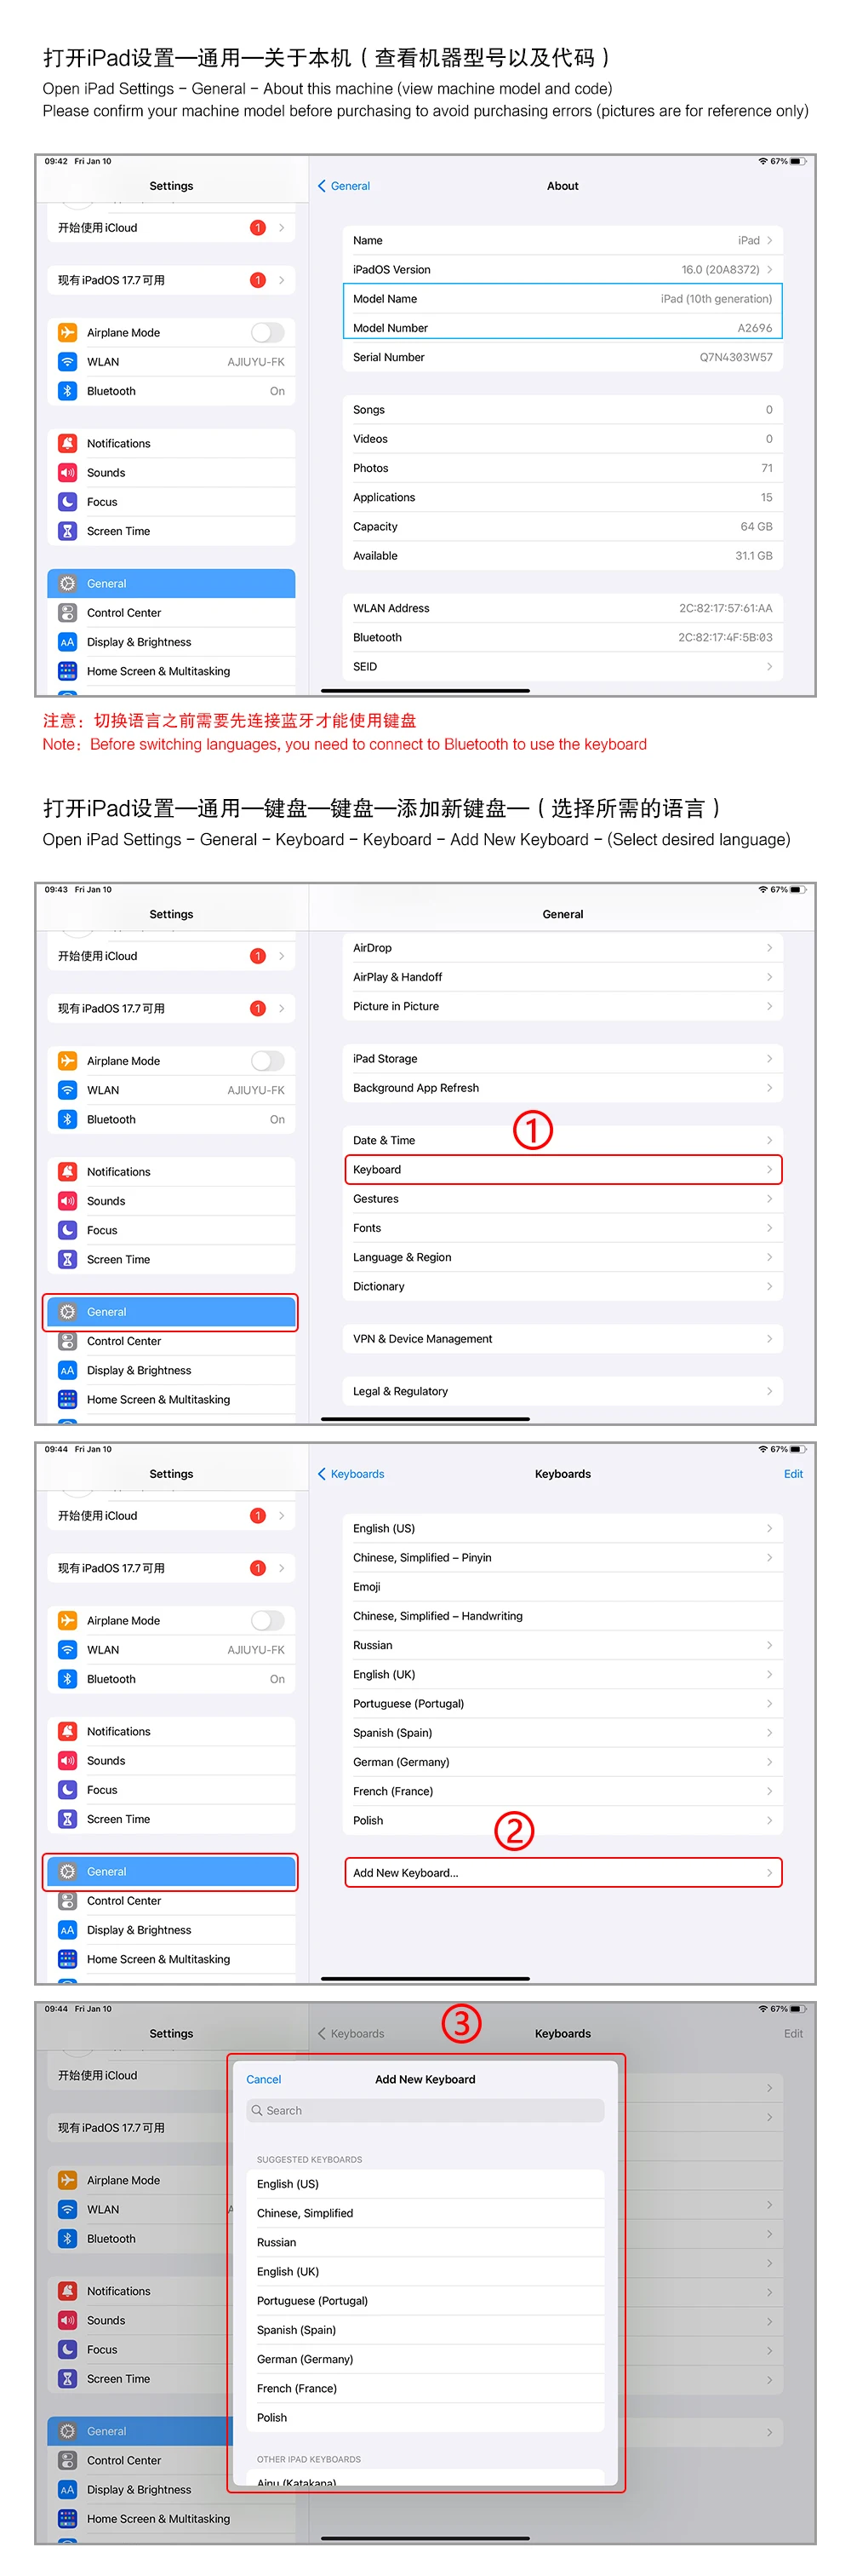Click Bluetooth icon beside the Polish keyboards list
This screenshot has width=851, height=2576.
(x=67, y=1679)
